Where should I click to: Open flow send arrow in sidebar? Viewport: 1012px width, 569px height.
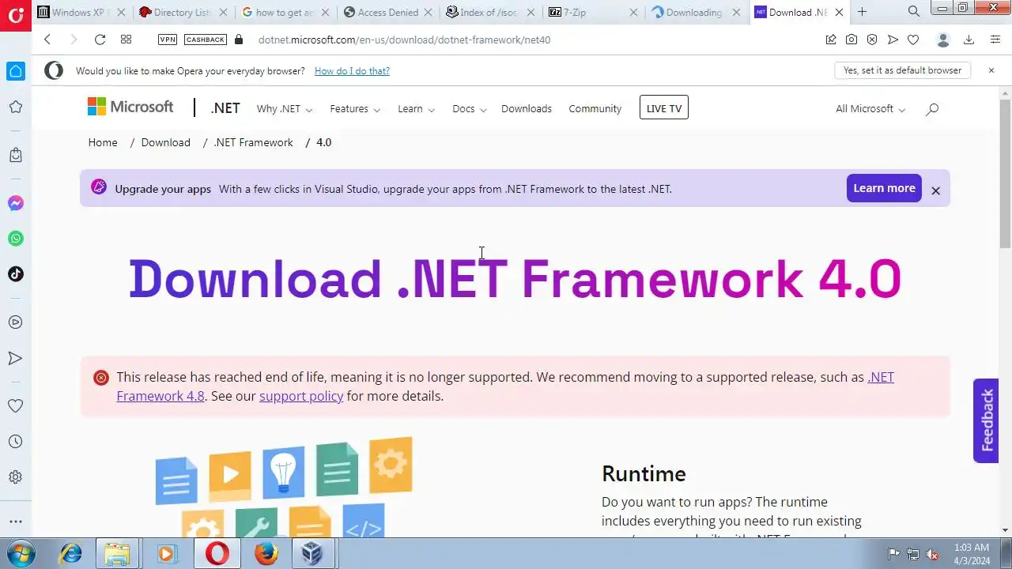[15, 358]
